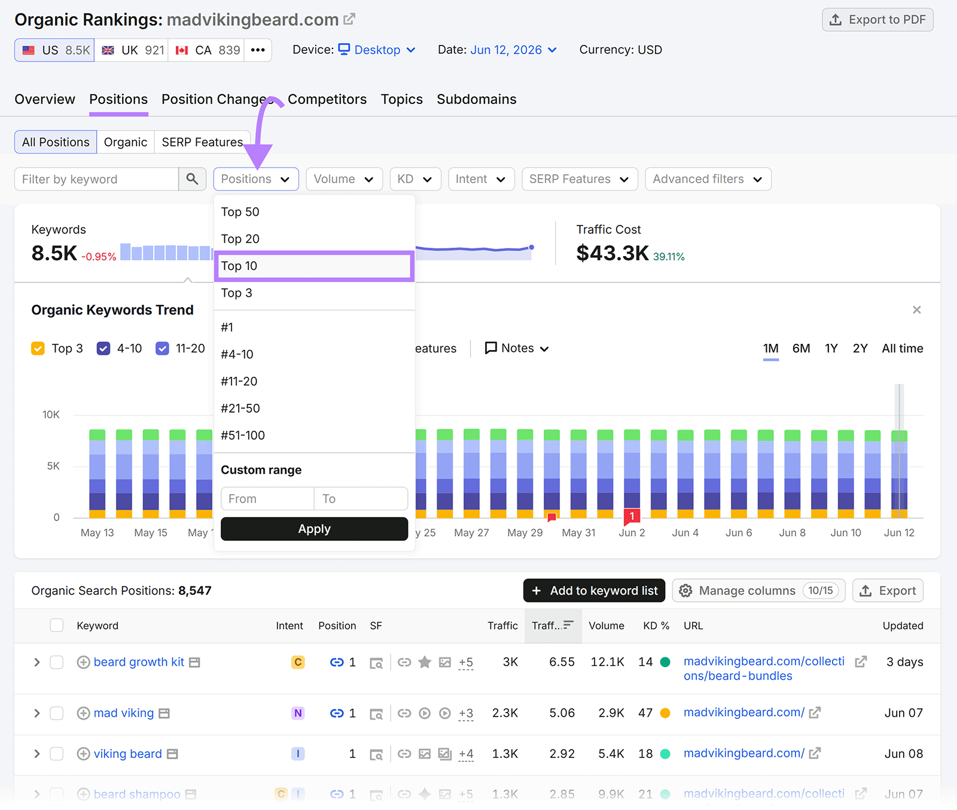Click Add to keyword list

594,590
